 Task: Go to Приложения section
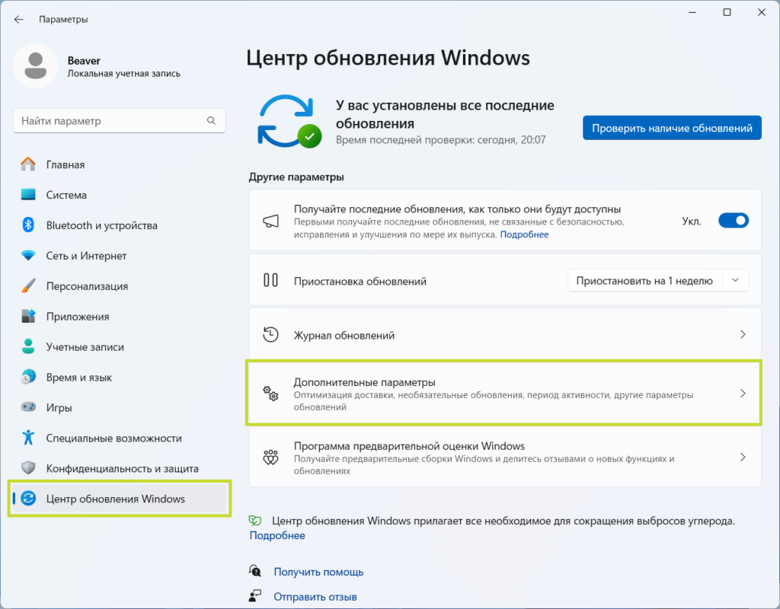coord(120,316)
